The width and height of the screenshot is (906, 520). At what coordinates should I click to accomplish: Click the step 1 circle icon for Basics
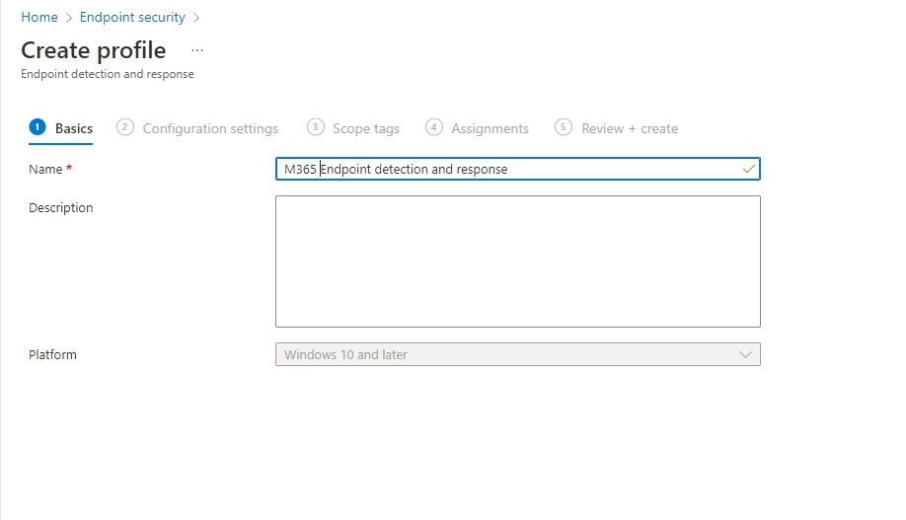click(x=38, y=127)
